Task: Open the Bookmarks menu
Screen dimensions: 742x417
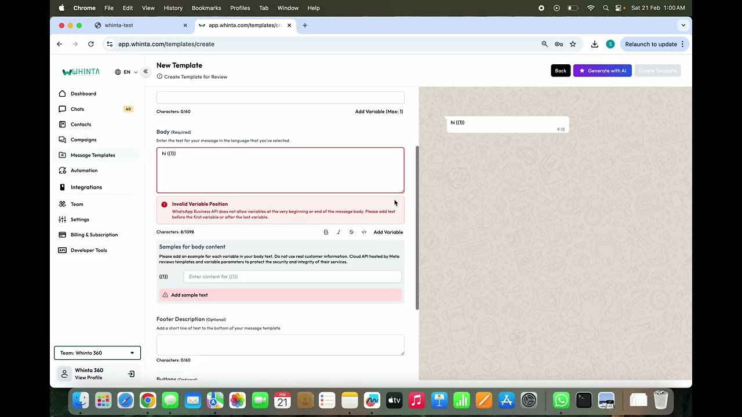Action: (206, 8)
